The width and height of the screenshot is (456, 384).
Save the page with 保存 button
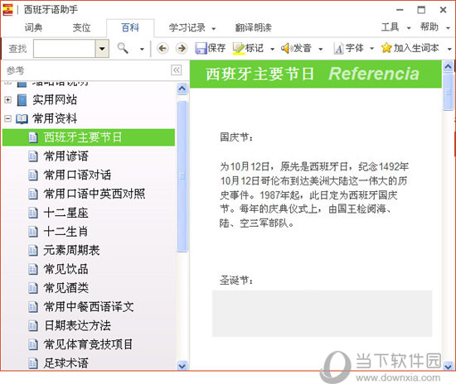pos(211,48)
